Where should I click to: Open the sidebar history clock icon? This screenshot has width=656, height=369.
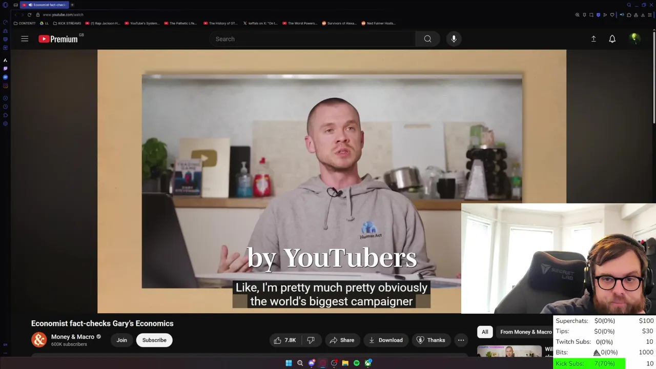click(5, 107)
